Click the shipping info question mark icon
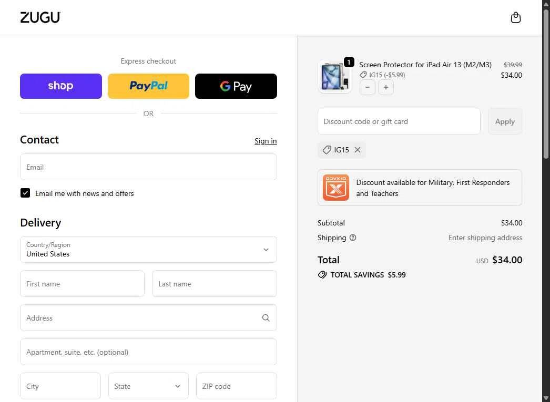550x402 pixels. coord(353,238)
